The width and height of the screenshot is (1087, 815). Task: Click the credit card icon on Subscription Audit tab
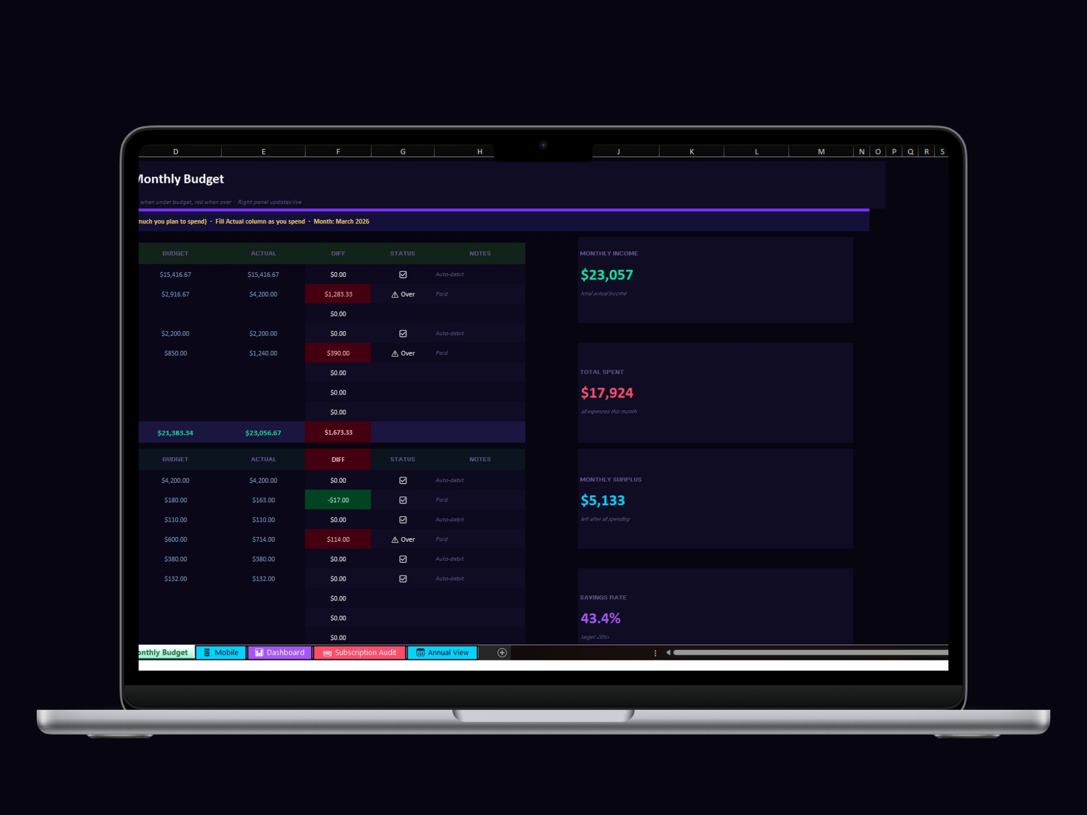pyautogui.click(x=327, y=653)
